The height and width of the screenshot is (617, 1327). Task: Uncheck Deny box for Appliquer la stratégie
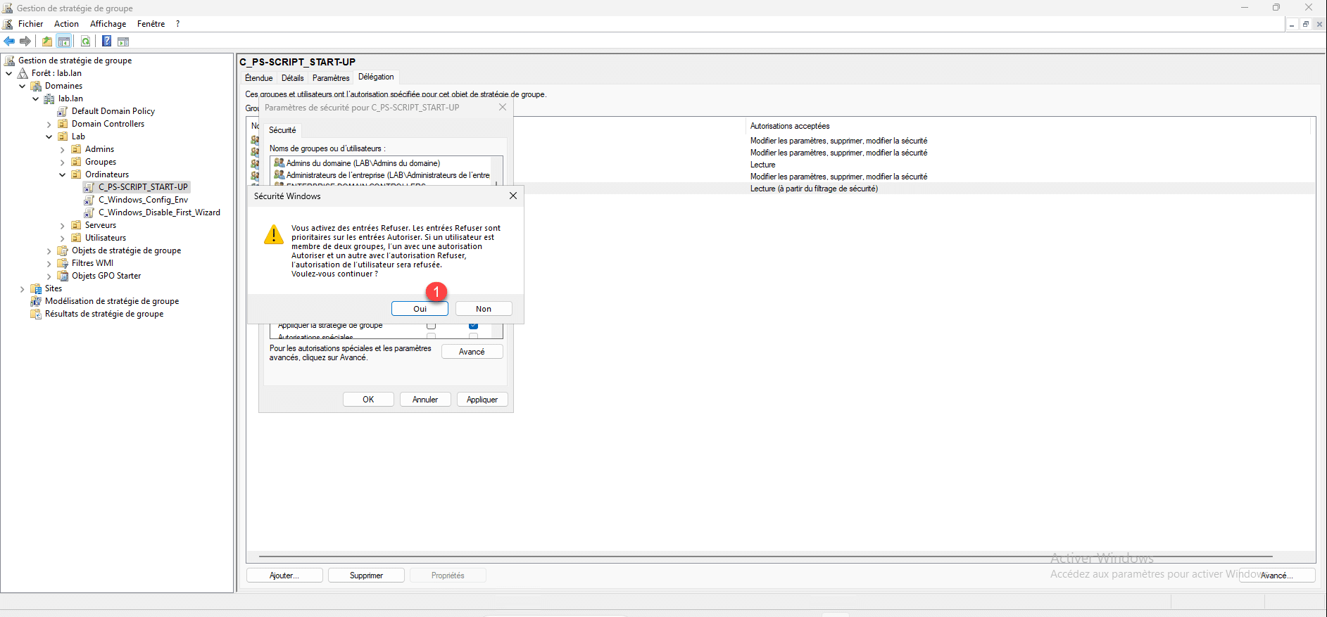tap(473, 326)
